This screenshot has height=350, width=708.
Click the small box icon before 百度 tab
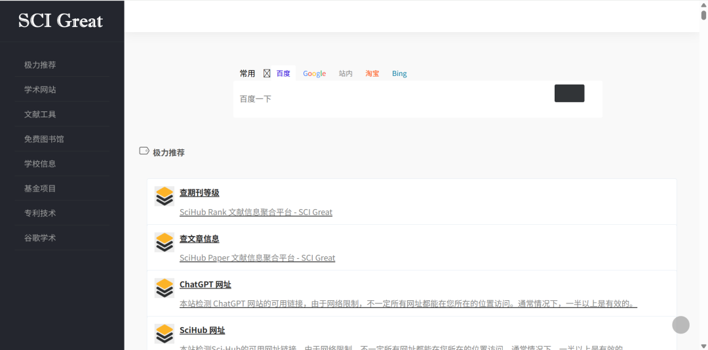[x=267, y=73]
